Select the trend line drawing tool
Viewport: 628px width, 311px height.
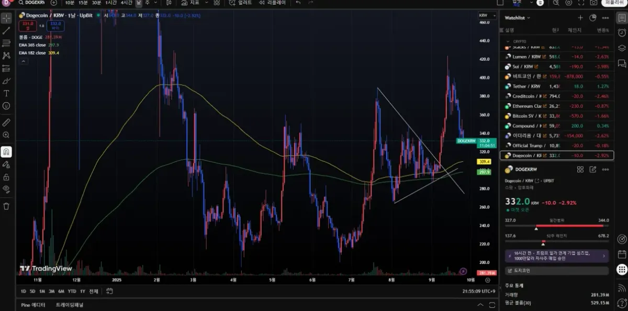click(x=6, y=31)
